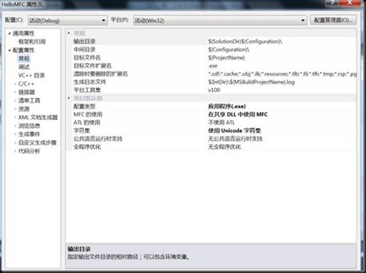The width and height of the screenshot is (366, 273).
Task: Click the 无全程序优化 value
Action: point(225,147)
